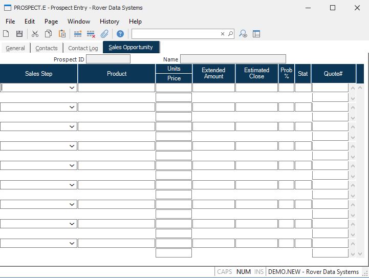The width and height of the screenshot is (369, 278).
Task: Click the Cut scissors icon
Action: pos(35,34)
